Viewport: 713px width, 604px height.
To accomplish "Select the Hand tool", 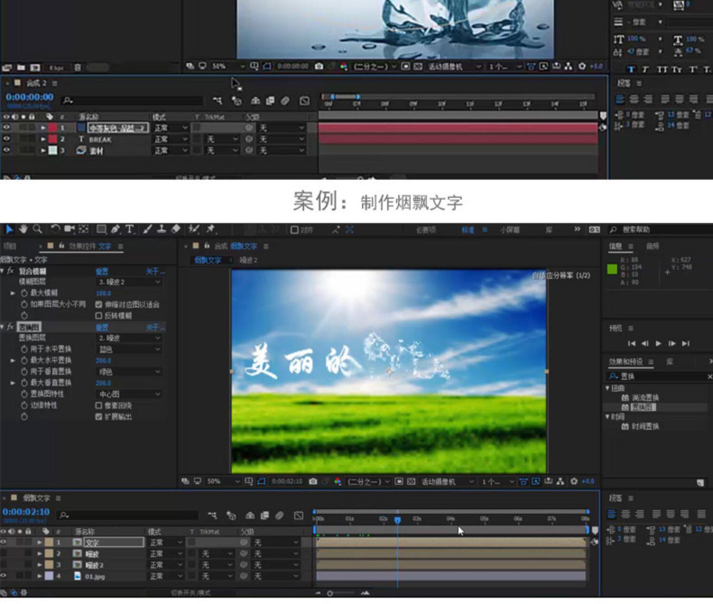I will pos(23,230).
